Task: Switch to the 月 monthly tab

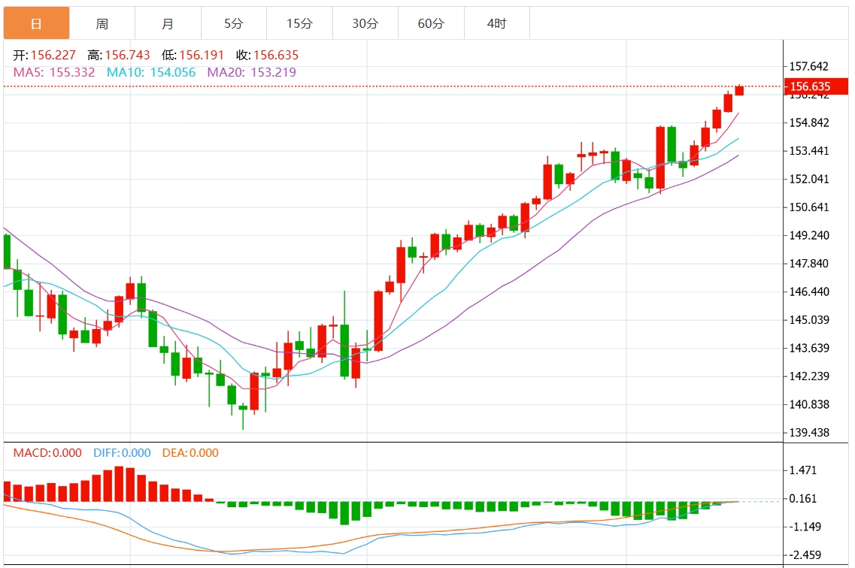Action: 168,23
